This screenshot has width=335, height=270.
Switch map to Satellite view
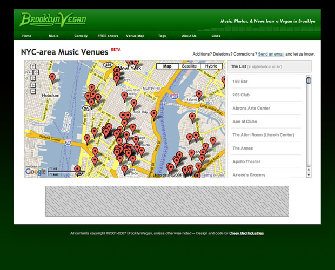189,66
